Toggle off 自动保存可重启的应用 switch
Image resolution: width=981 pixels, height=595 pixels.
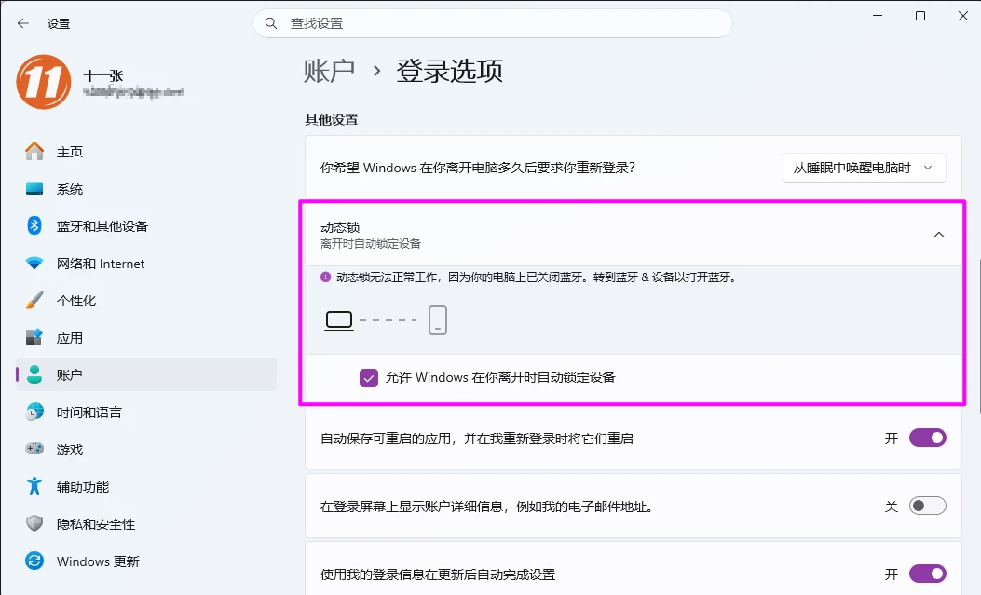coord(927,439)
